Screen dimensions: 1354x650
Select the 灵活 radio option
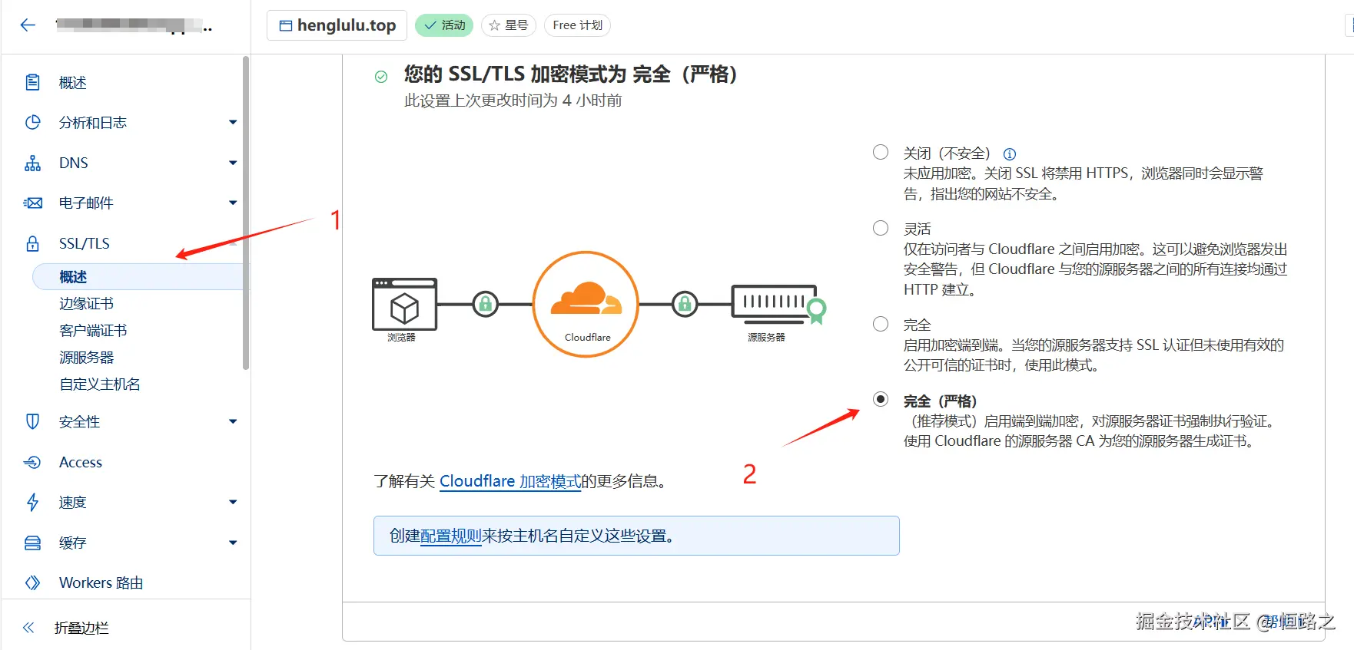pyautogui.click(x=881, y=228)
